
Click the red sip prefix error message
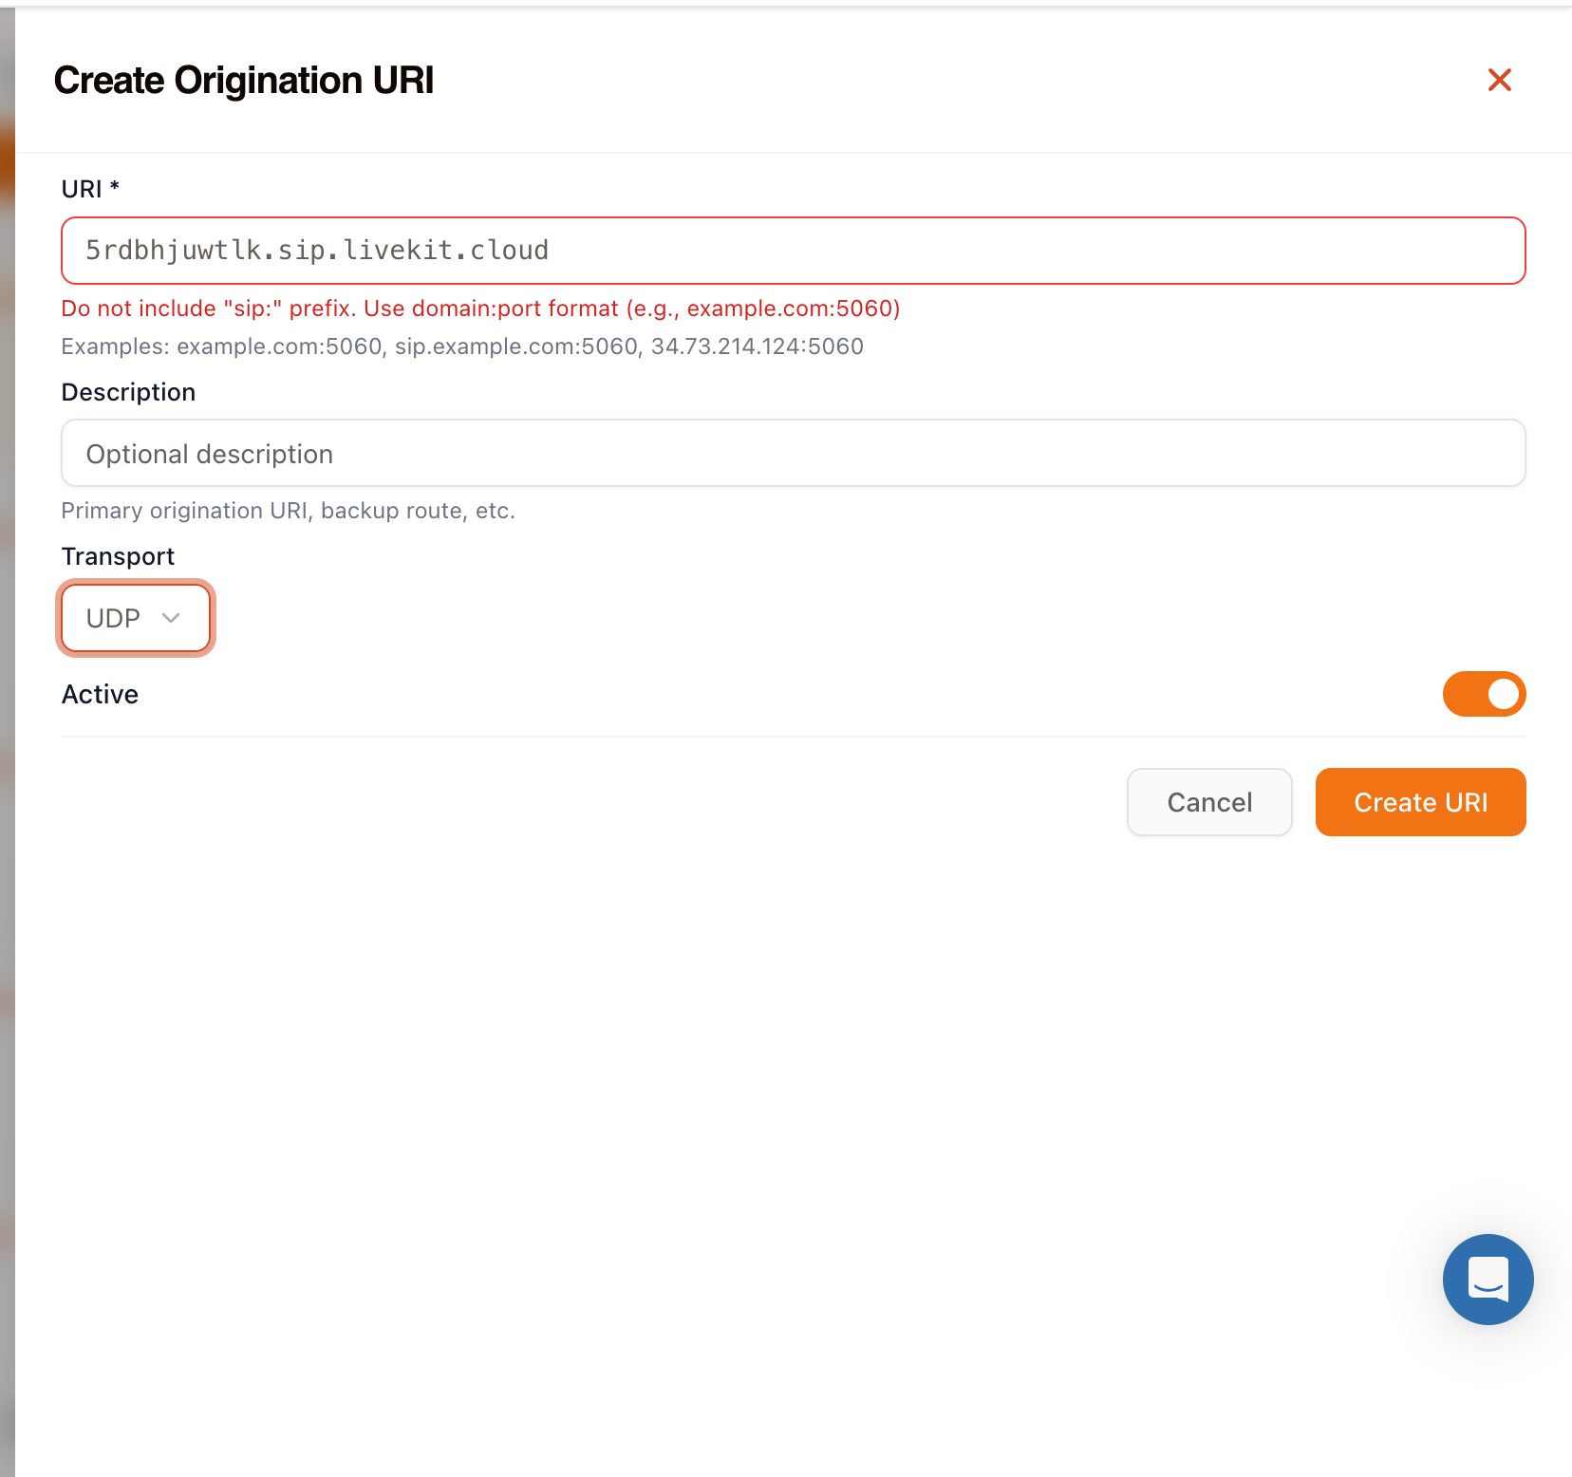click(x=480, y=308)
